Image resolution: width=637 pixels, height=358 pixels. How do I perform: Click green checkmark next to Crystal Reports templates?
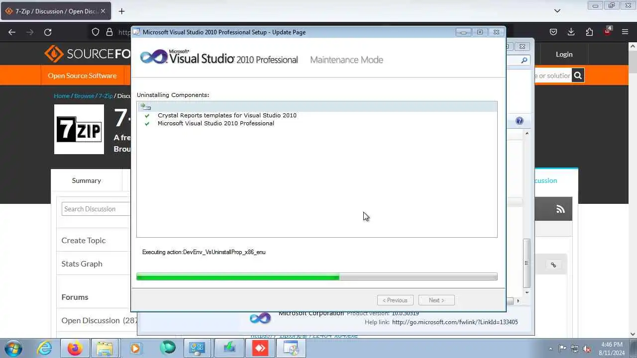tap(147, 115)
